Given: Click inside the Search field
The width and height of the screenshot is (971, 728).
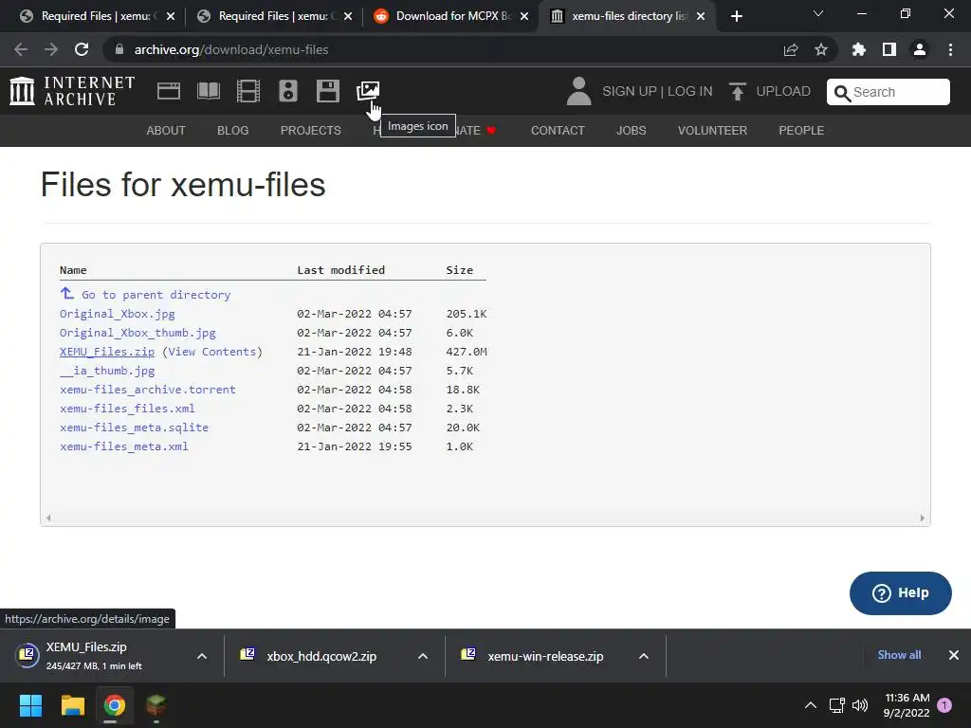Looking at the screenshot, I should 888,92.
